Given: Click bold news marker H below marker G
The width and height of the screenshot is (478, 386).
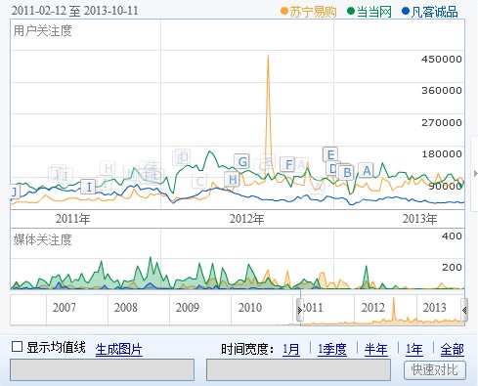Looking at the screenshot, I should [x=232, y=179].
